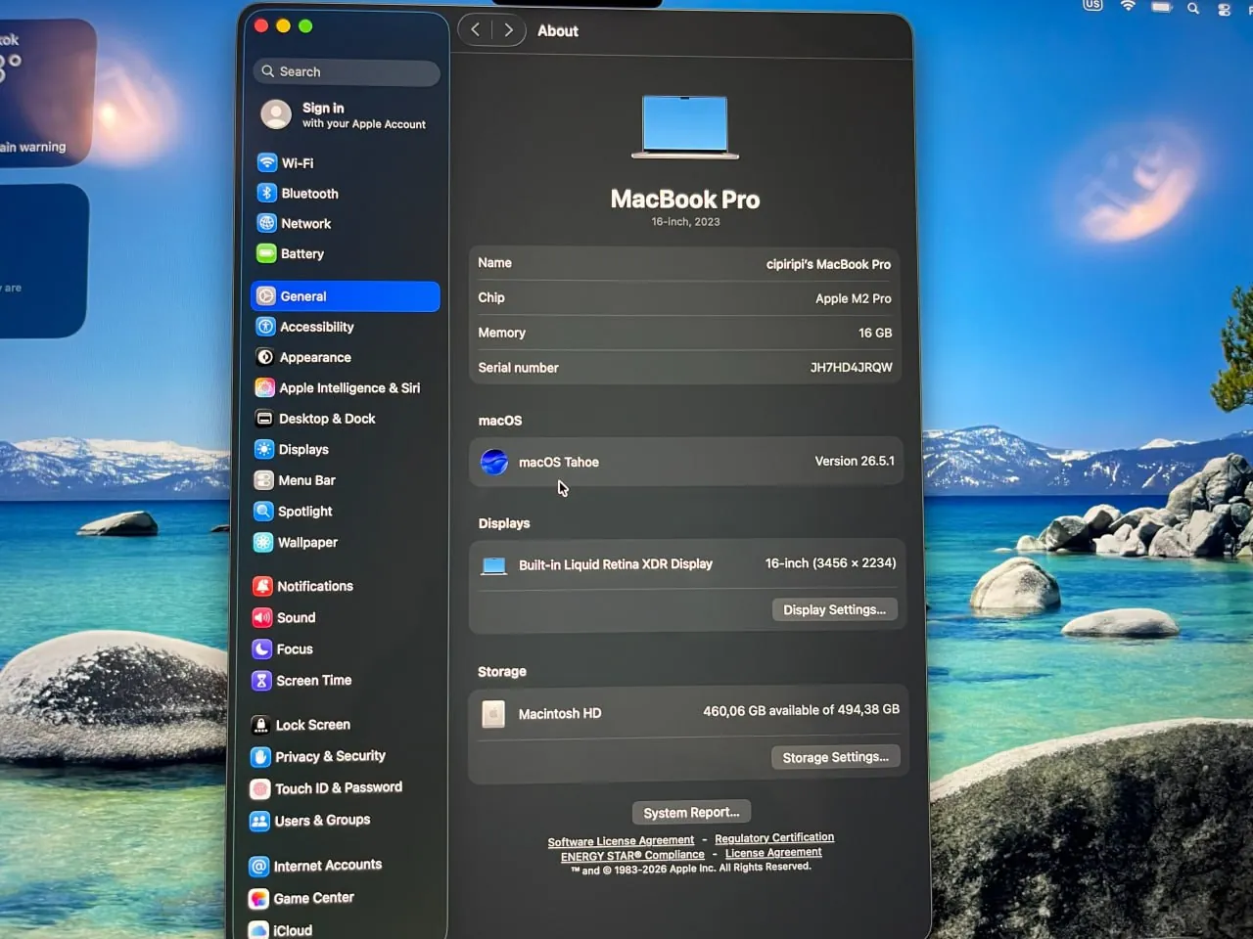The height and width of the screenshot is (939, 1253).
Task: Click the 460,06 GB available storage text
Action: click(801, 710)
